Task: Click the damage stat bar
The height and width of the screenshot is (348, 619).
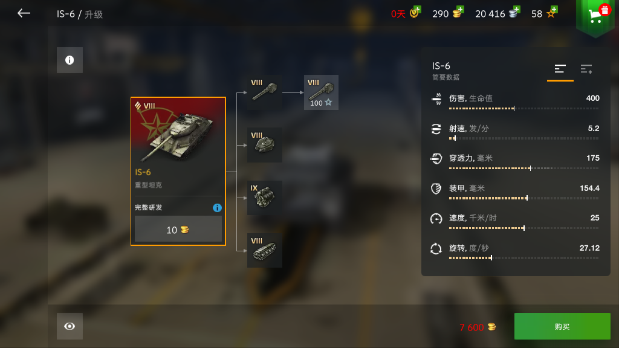Action: click(524, 109)
